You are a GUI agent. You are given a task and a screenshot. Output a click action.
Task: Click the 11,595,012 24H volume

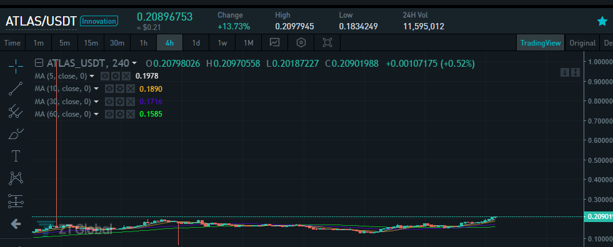point(424,27)
